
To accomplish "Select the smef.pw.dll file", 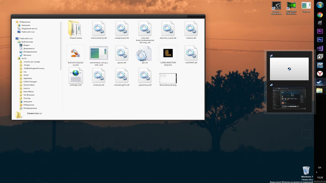I will tap(99, 77).
